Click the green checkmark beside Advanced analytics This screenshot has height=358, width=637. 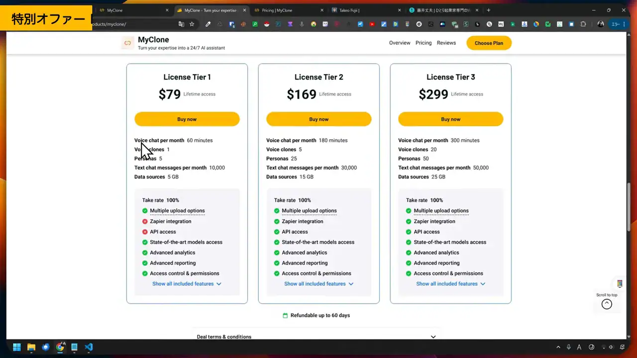point(144,253)
